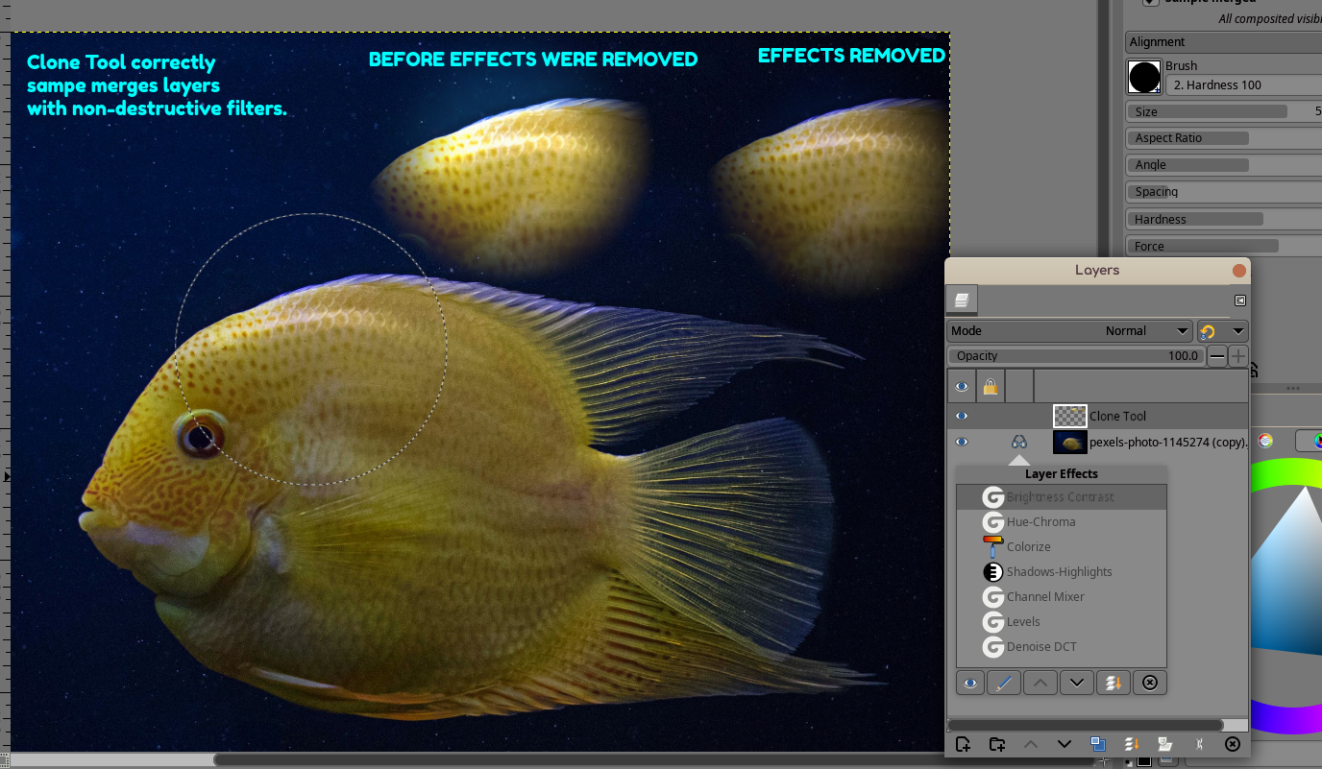Hide the Clone Tool layer

(x=962, y=417)
